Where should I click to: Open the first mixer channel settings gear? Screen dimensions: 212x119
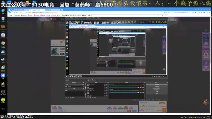(x=143, y=87)
